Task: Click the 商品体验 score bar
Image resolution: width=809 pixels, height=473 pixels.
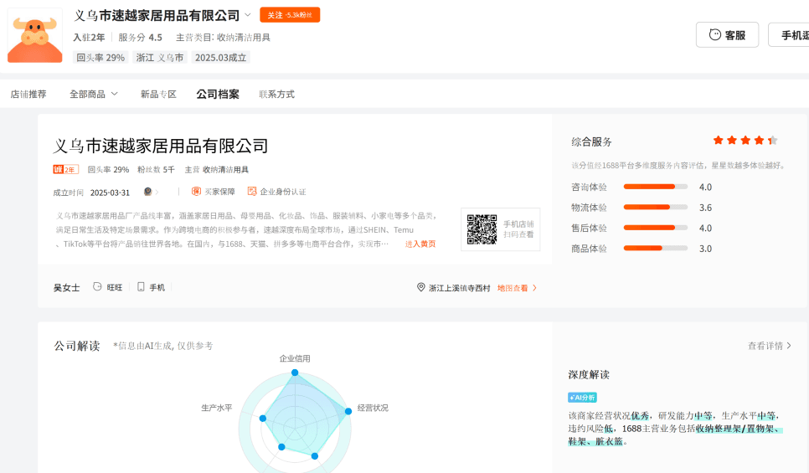Action: click(x=655, y=249)
